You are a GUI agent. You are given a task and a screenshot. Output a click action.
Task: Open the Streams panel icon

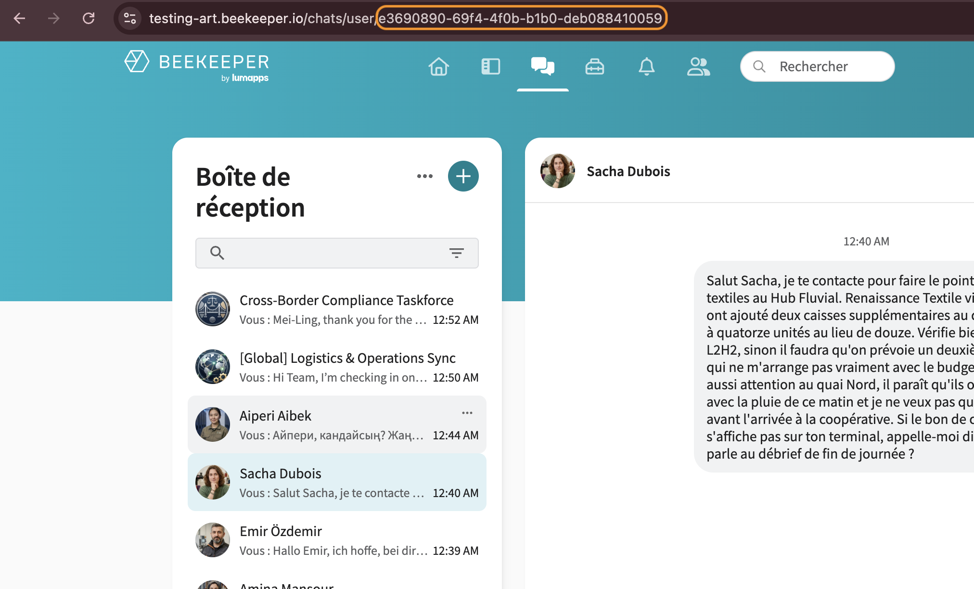(491, 66)
